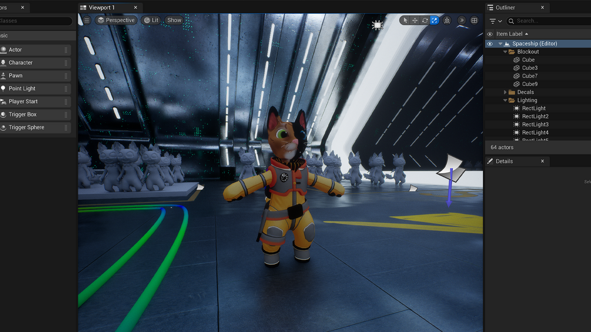Screen dimensions: 591x332
Task: Click the Trigger Sphere icon
Action: click(3, 128)
